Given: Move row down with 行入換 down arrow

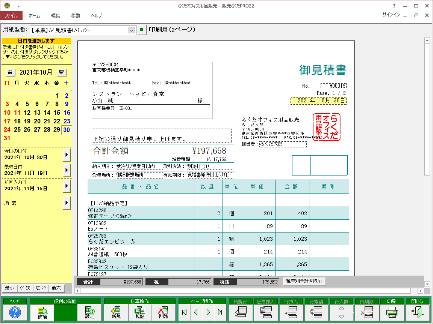Looking at the screenshot, I should tap(342, 316).
